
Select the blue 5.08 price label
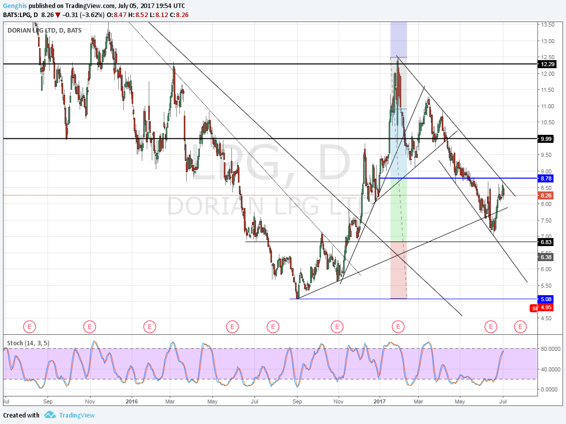[x=546, y=299]
